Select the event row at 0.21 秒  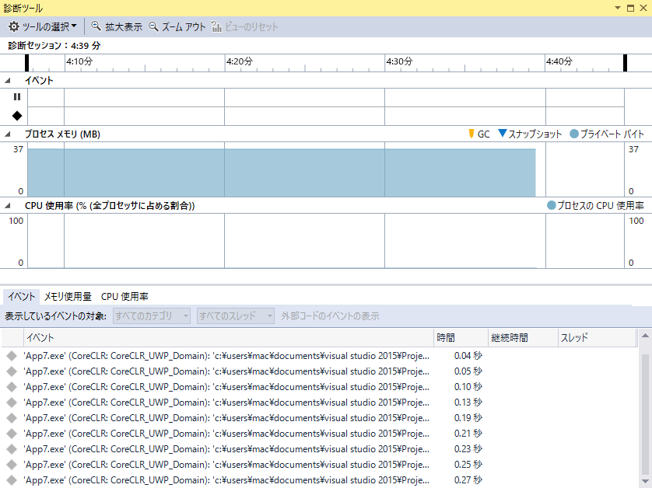[x=319, y=434]
